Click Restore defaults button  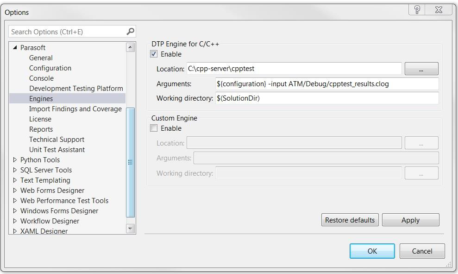[x=350, y=220]
